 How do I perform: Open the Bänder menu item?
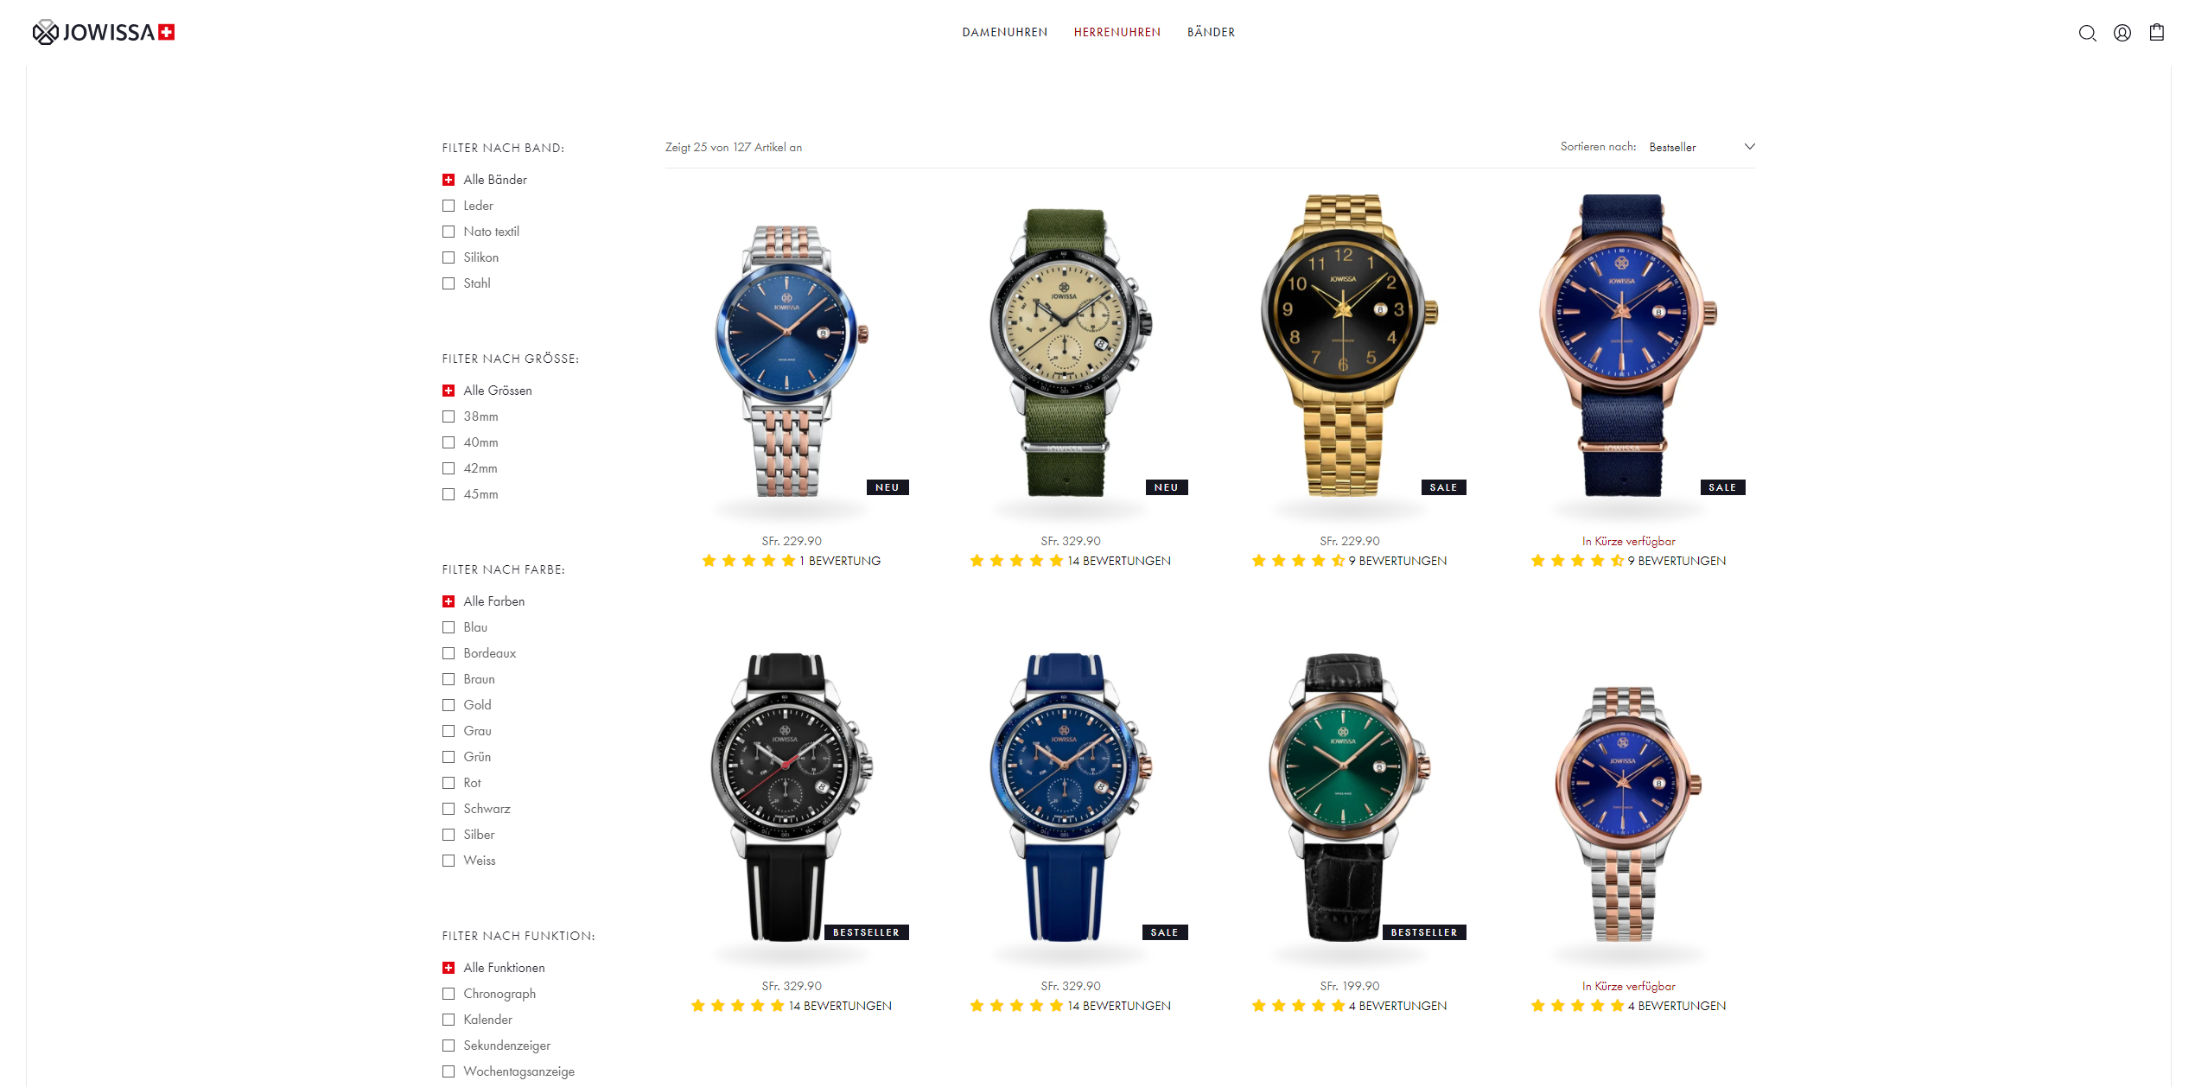(x=1212, y=32)
